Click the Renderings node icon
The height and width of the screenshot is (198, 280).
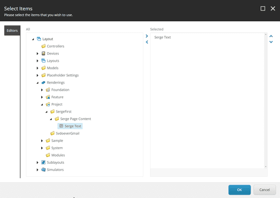43,82
